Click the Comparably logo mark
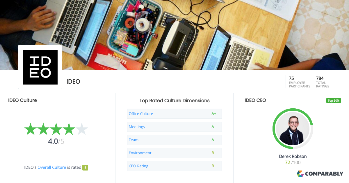This screenshot has width=349, height=183. (300, 174)
